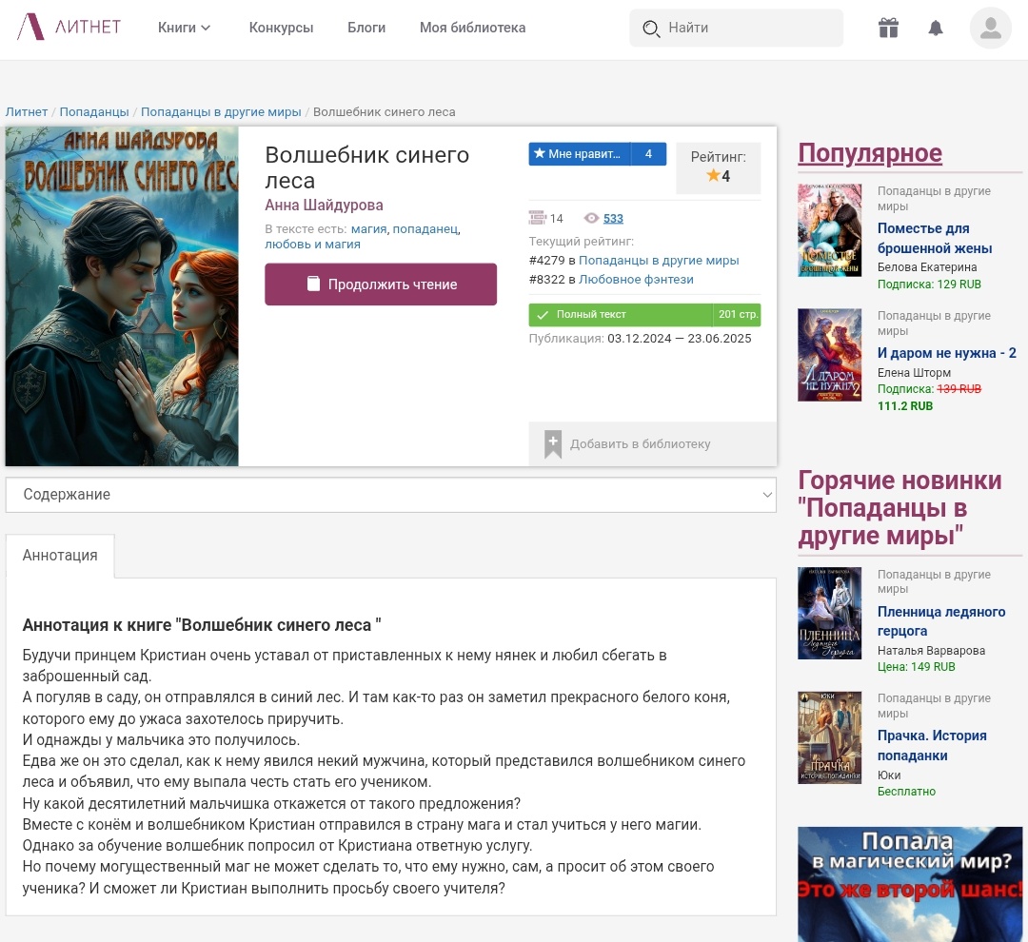Open the любовь и магия tag

(x=313, y=244)
